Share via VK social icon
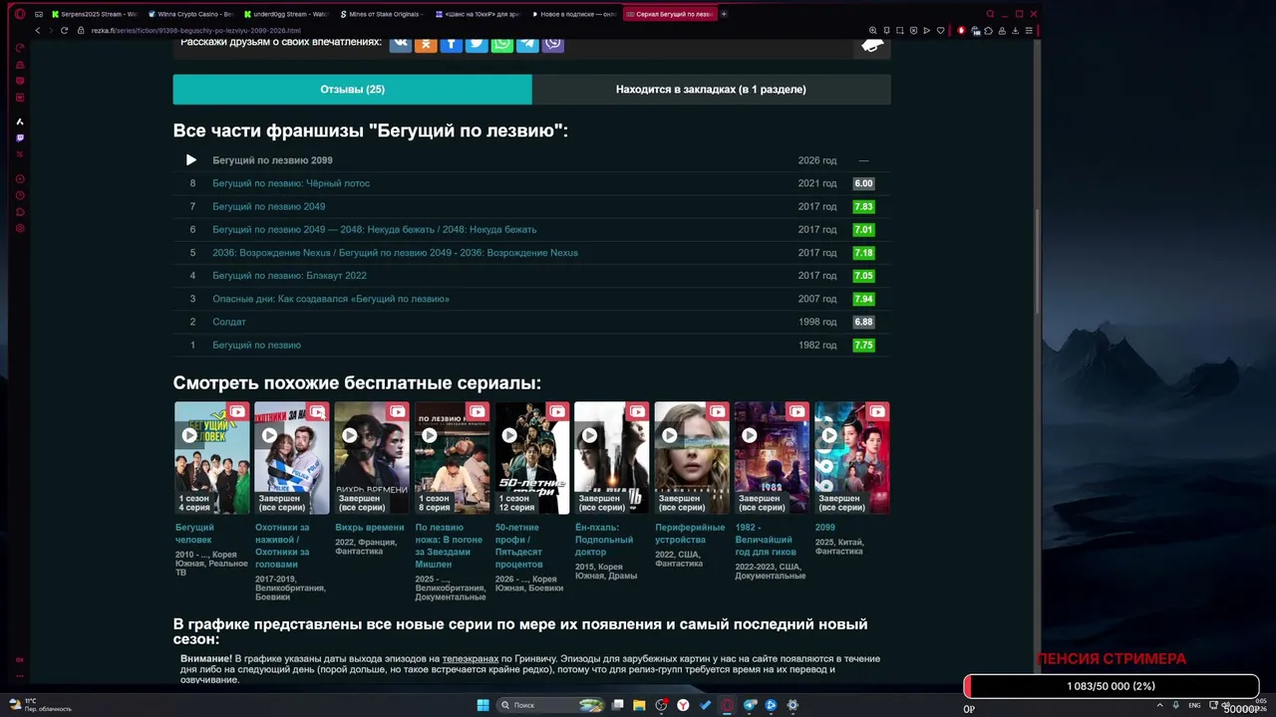Screen dimensions: 1276x717 click(x=400, y=43)
